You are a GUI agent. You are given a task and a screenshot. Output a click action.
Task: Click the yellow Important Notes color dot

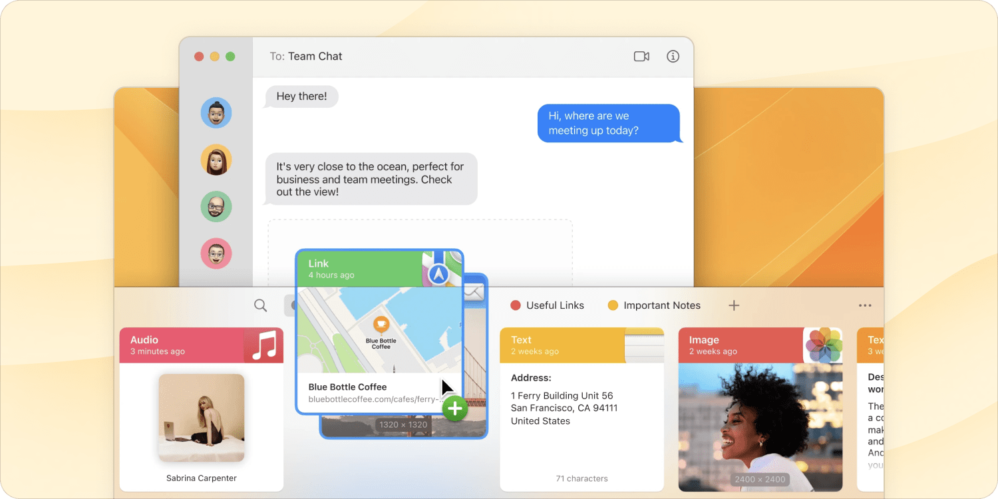[x=613, y=305]
